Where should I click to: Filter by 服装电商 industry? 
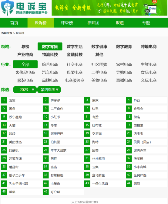25,80
